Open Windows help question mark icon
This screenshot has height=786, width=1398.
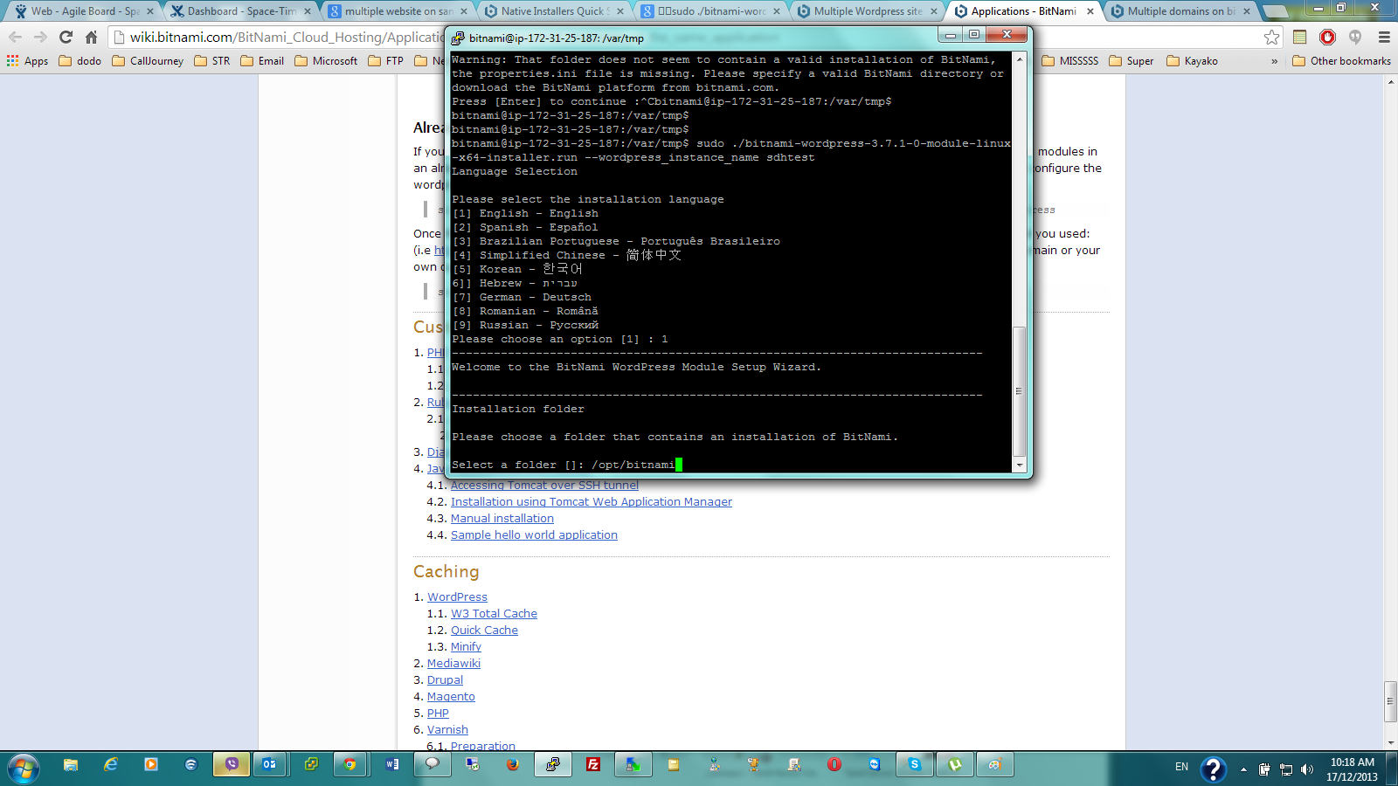tap(1213, 769)
